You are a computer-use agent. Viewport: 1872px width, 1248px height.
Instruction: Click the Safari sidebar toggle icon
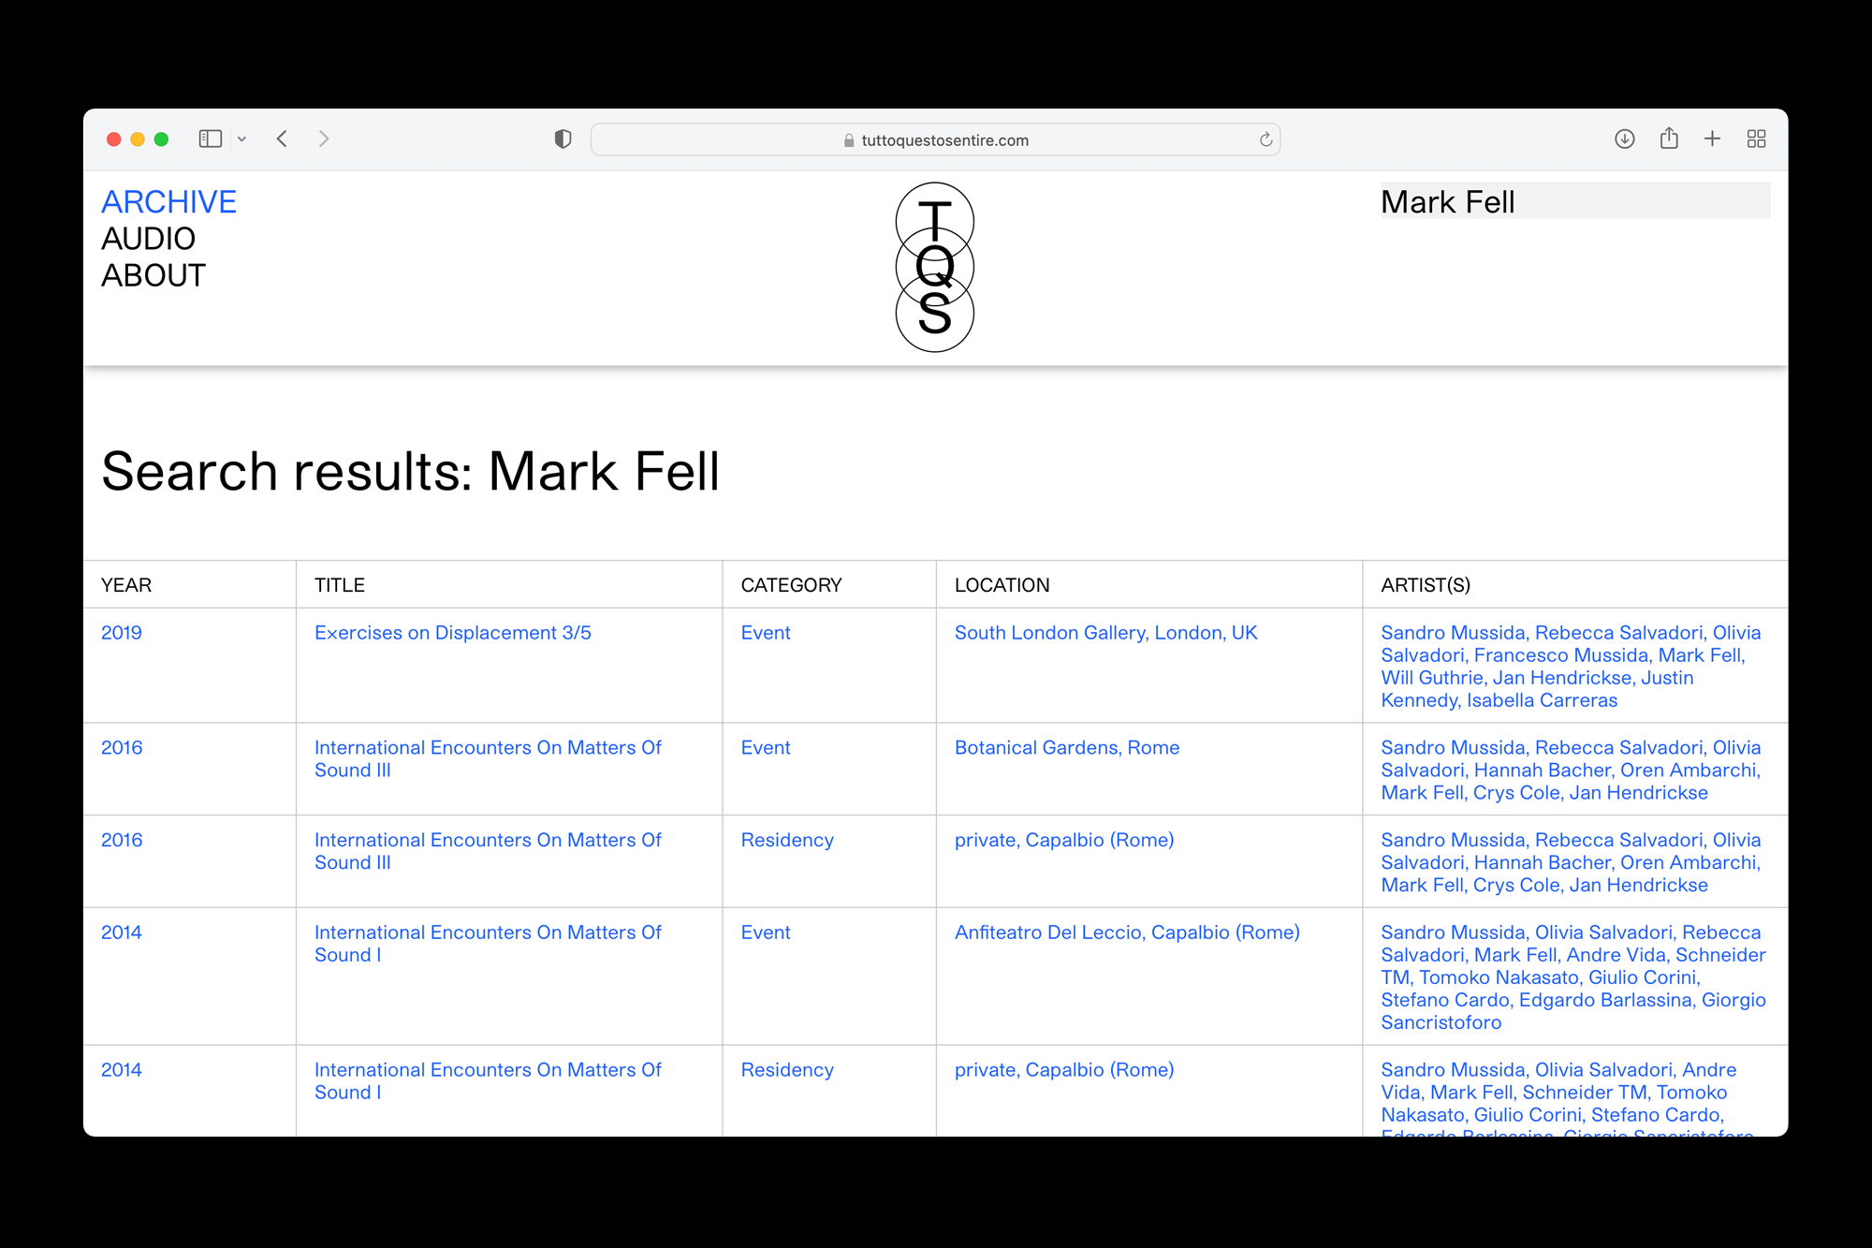[x=210, y=139]
